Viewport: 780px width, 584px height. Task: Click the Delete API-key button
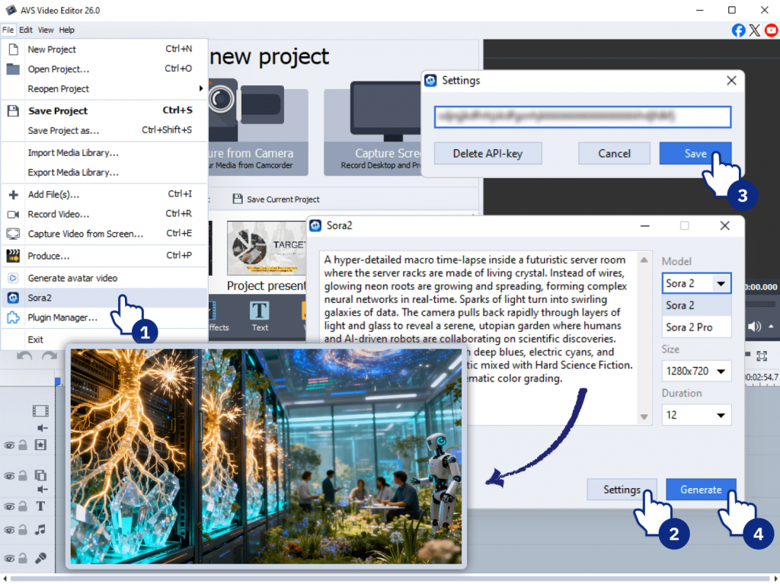[x=487, y=154]
